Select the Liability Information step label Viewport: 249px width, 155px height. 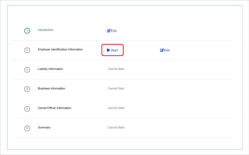click(50, 69)
